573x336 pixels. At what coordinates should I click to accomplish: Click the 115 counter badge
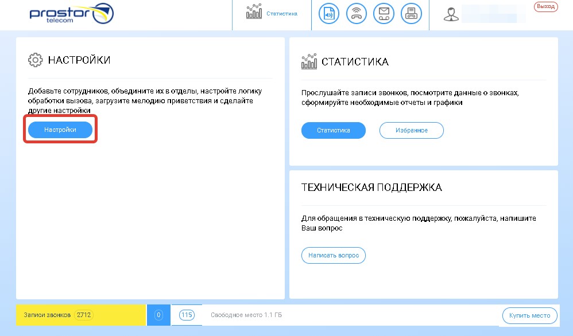click(187, 315)
